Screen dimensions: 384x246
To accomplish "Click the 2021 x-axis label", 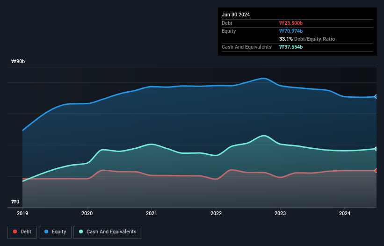I will (152, 213).
